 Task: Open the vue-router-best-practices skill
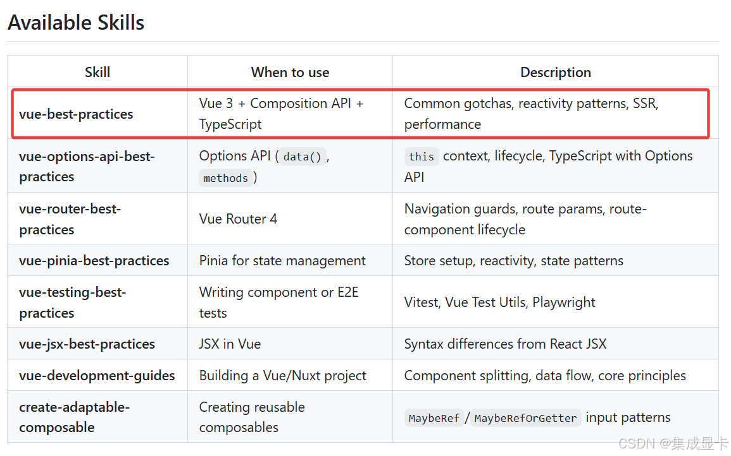70,219
